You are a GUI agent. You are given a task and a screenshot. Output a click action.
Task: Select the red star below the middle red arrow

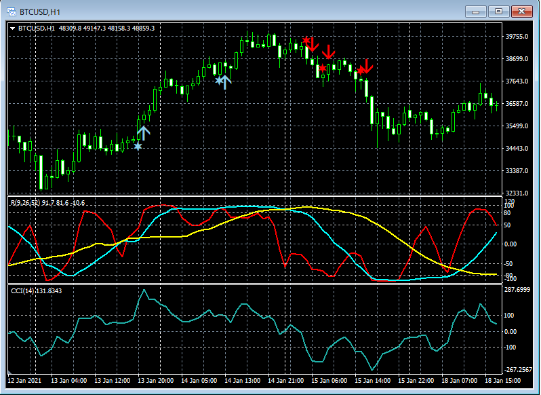[323, 68]
